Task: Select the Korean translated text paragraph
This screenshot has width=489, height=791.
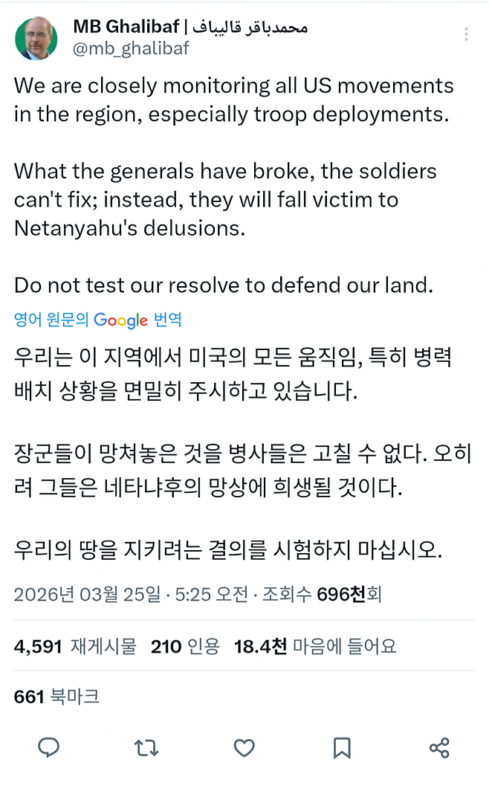Action: (x=223, y=372)
